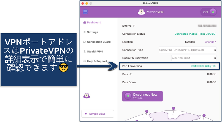Click the purple shield badge in sidebar

[87, 96]
